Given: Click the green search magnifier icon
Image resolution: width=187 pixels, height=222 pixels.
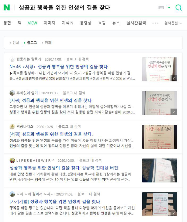Looking at the screenshot, I should 178,8.
